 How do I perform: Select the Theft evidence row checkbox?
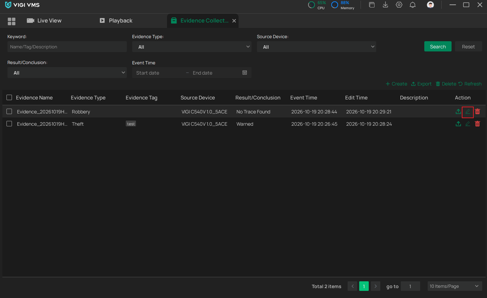click(9, 124)
